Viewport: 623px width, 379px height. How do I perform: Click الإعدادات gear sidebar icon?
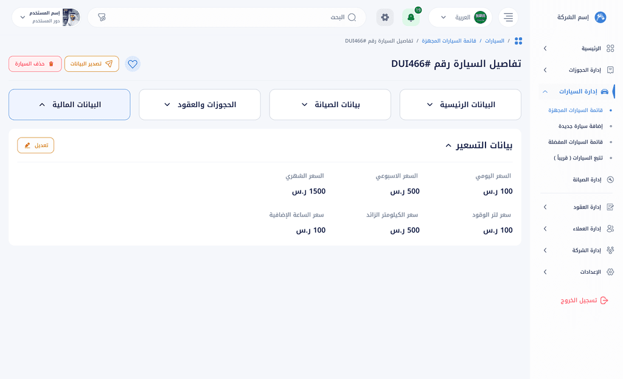[610, 272]
